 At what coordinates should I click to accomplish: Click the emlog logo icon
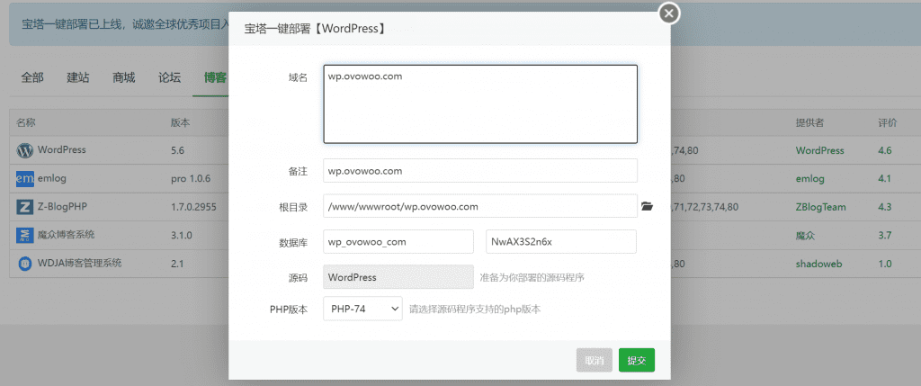24,179
